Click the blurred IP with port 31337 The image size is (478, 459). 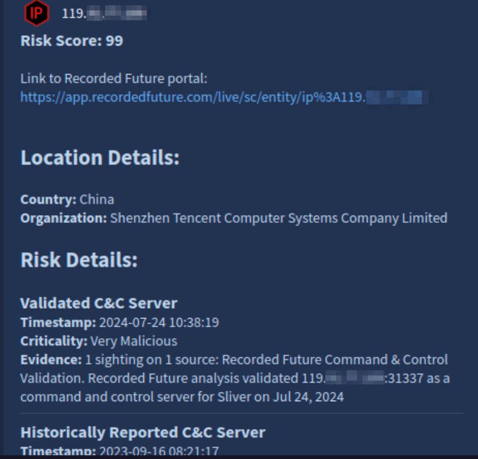pyautogui.click(x=354, y=379)
